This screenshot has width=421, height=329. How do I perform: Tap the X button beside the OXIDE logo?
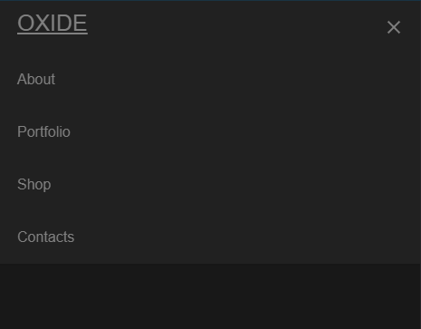pos(394,27)
